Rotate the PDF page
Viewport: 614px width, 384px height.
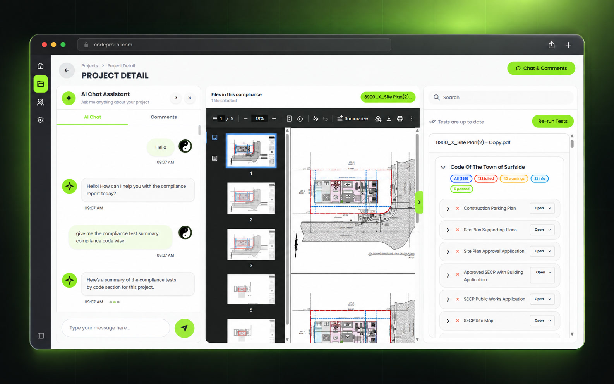tap(300, 119)
